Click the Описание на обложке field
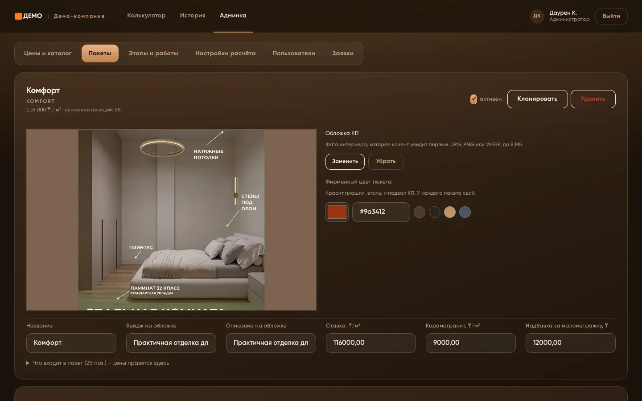 tap(271, 343)
